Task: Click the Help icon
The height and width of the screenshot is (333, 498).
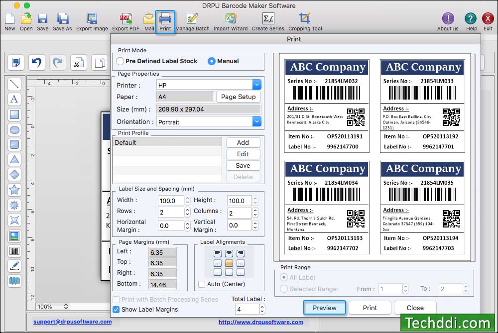Action: click(x=471, y=21)
